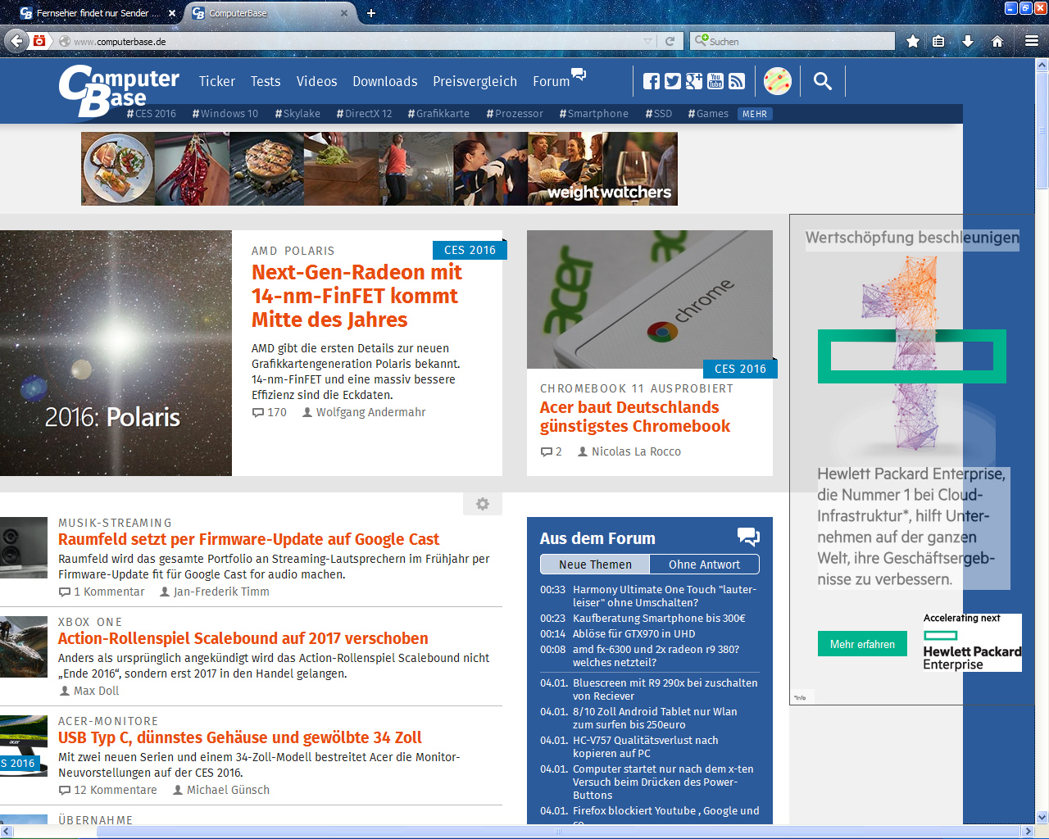Viewport: 1049px width, 839px height.
Task: Close the ComputerBase tab
Action: pos(344,13)
